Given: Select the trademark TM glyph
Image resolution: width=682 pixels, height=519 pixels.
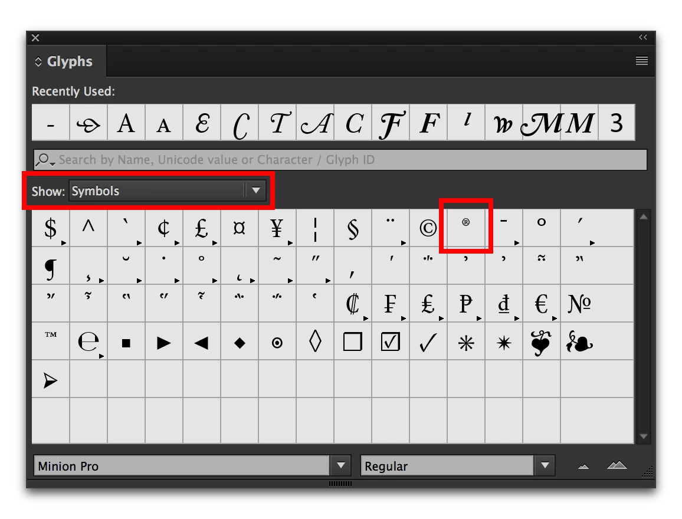Looking at the screenshot, I should (x=51, y=341).
